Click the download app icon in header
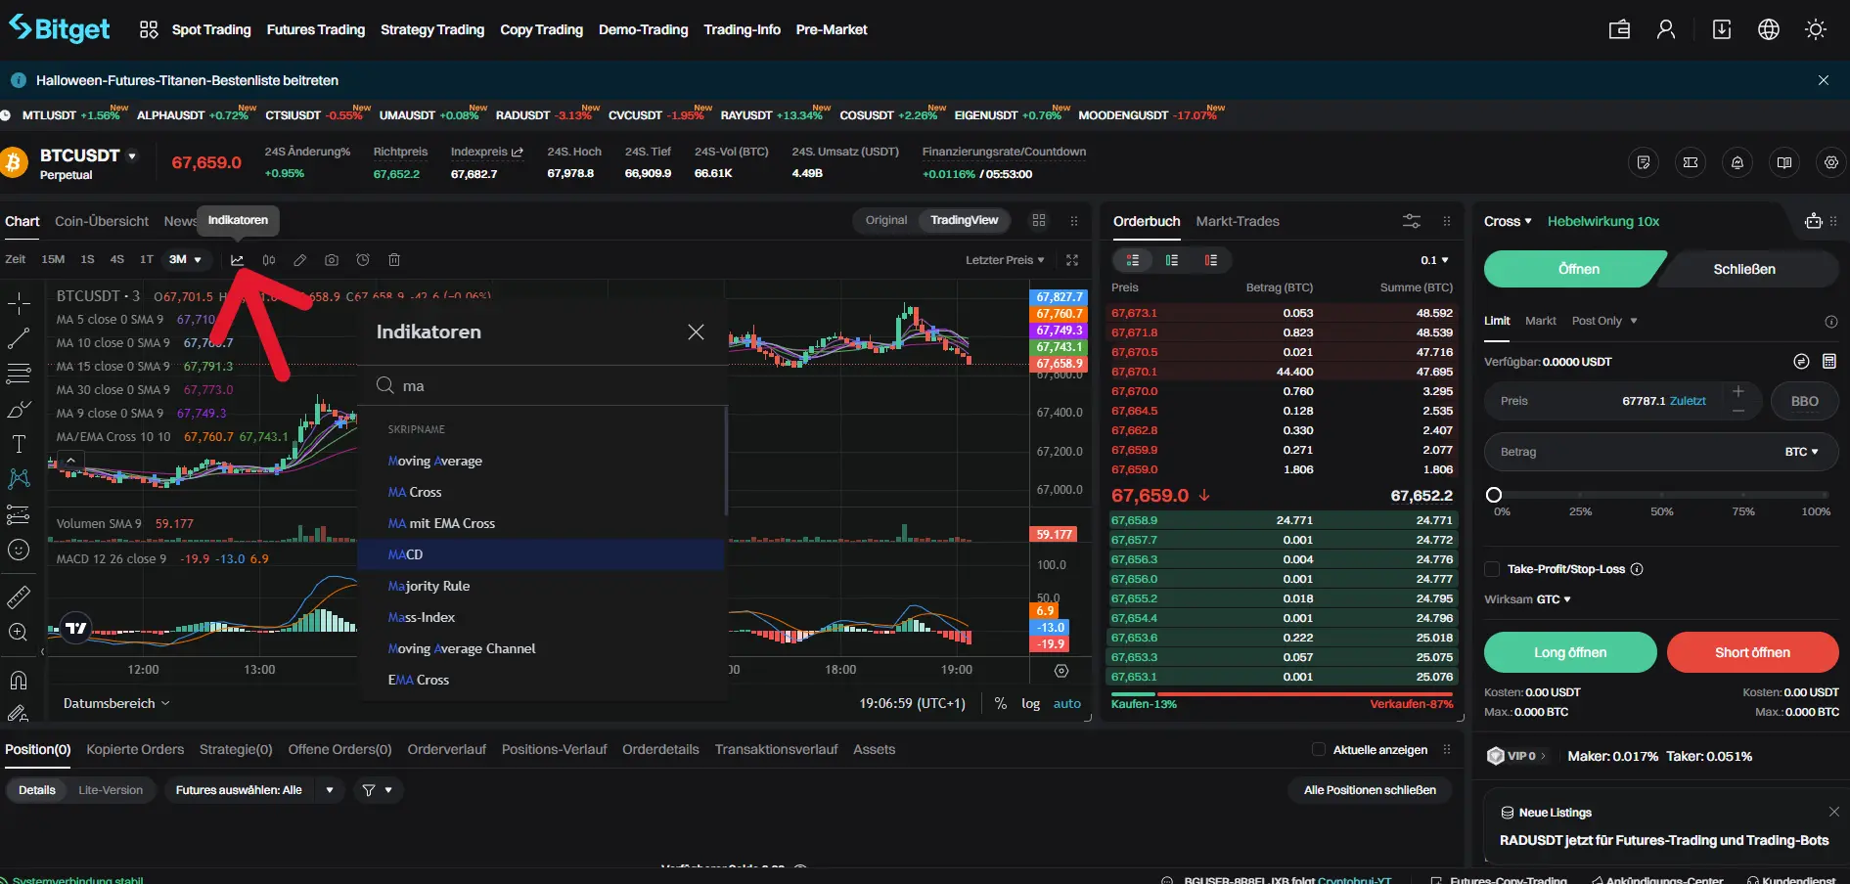The image size is (1850, 884). click(x=1722, y=29)
